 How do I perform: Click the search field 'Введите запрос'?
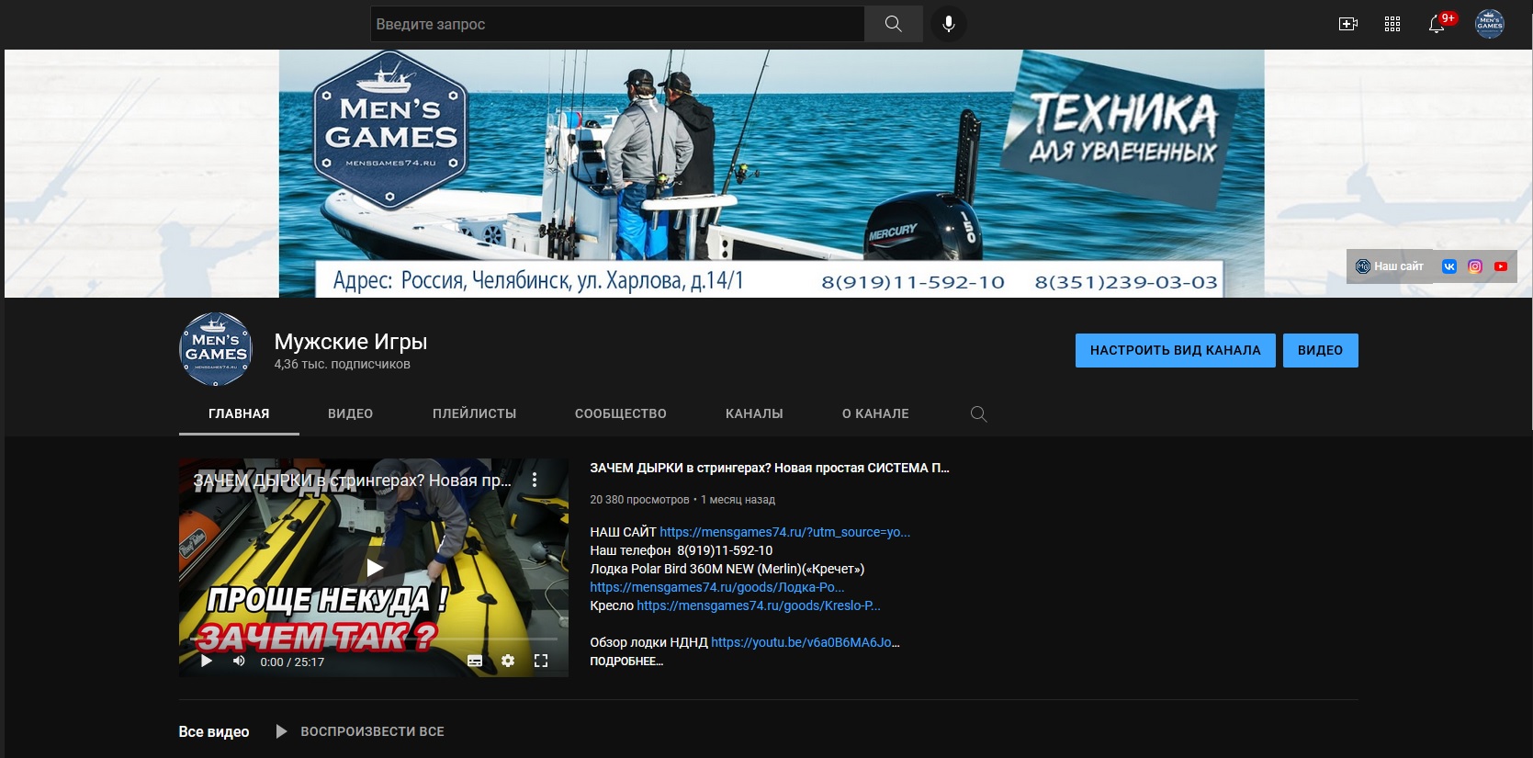pyautogui.click(x=617, y=24)
